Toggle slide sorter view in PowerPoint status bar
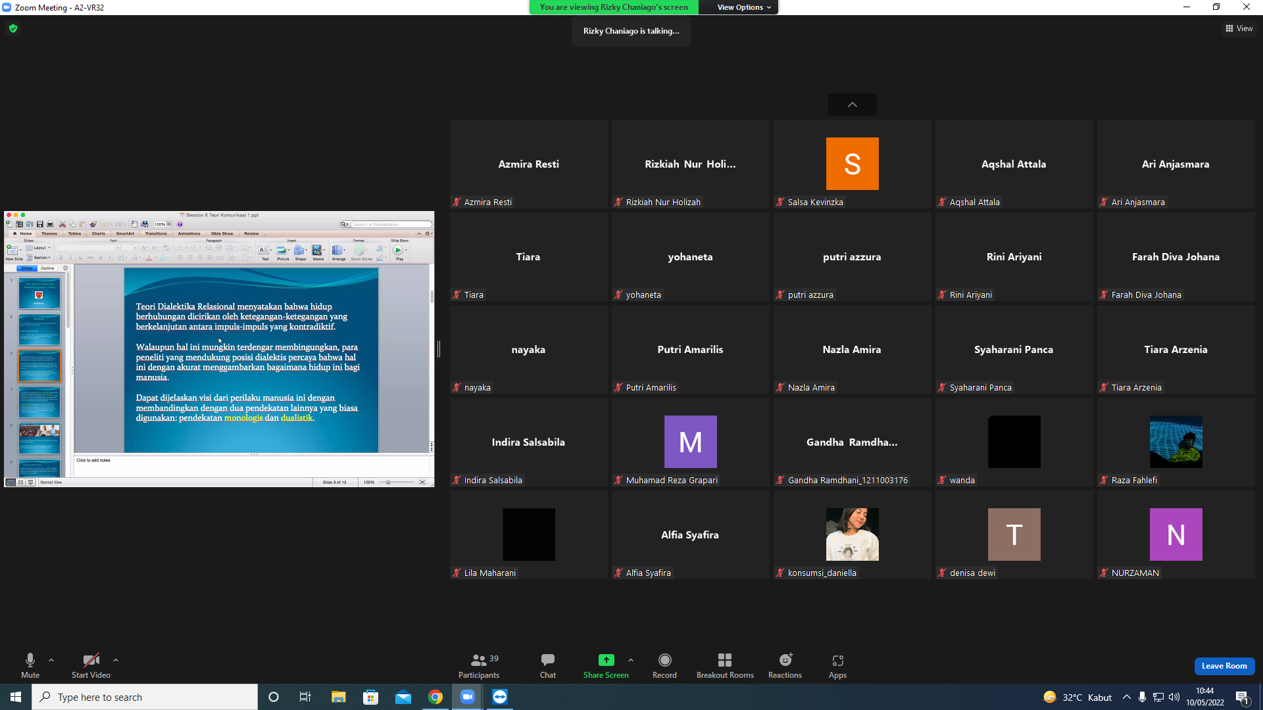The image size is (1263, 710). click(x=20, y=483)
